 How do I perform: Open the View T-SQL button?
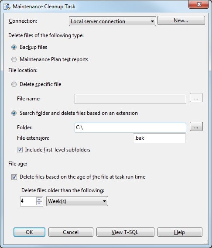pos(125,232)
